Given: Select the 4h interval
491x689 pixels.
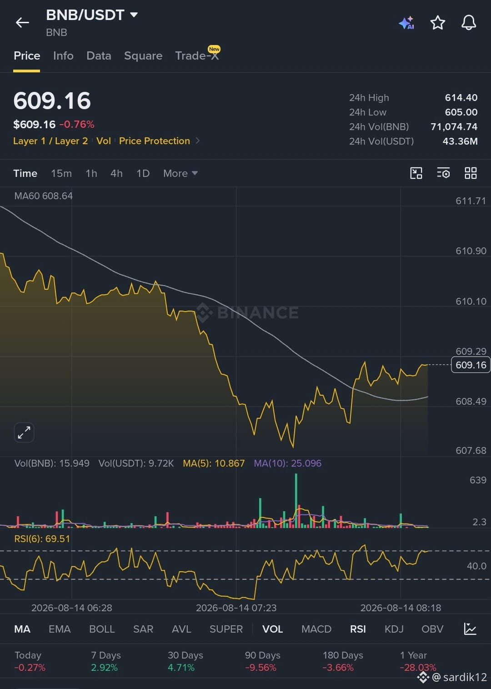Looking at the screenshot, I should pyautogui.click(x=116, y=173).
